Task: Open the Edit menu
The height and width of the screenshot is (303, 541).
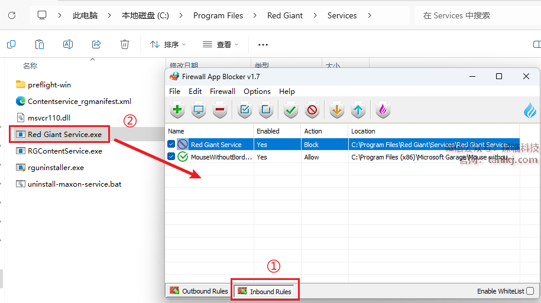Action: pyautogui.click(x=195, y=92)
